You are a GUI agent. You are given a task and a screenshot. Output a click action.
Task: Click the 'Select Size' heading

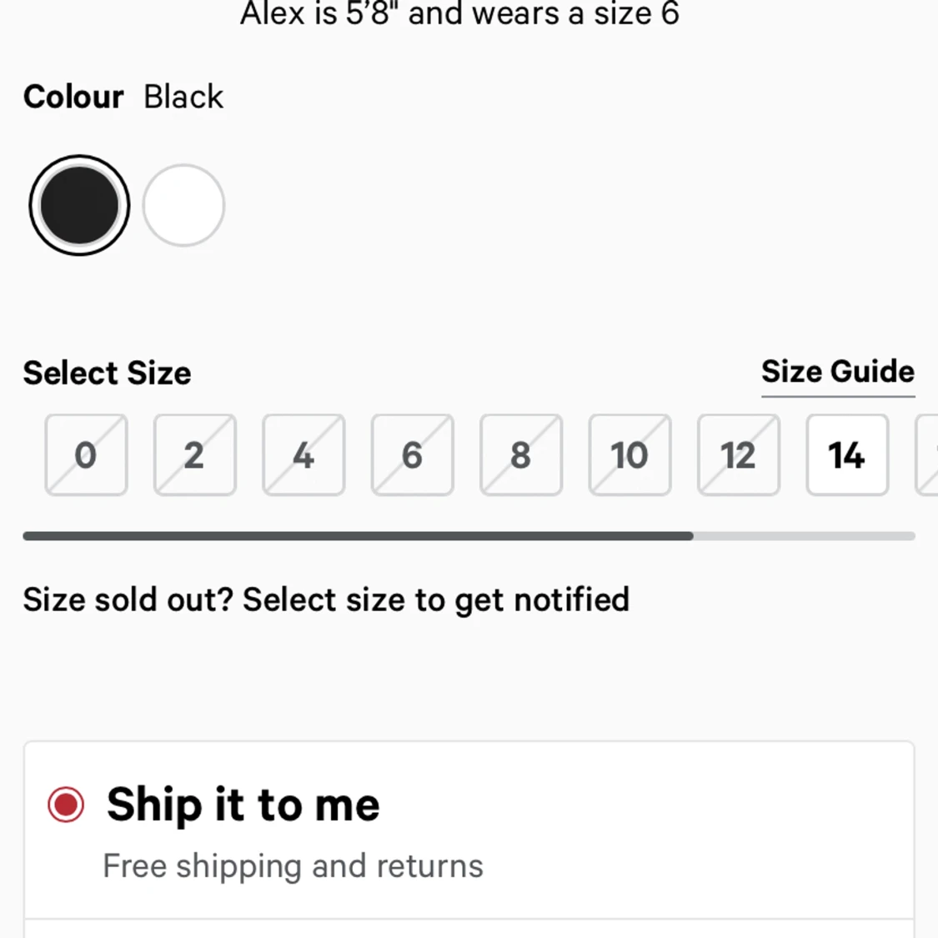(x=107, y=374)
